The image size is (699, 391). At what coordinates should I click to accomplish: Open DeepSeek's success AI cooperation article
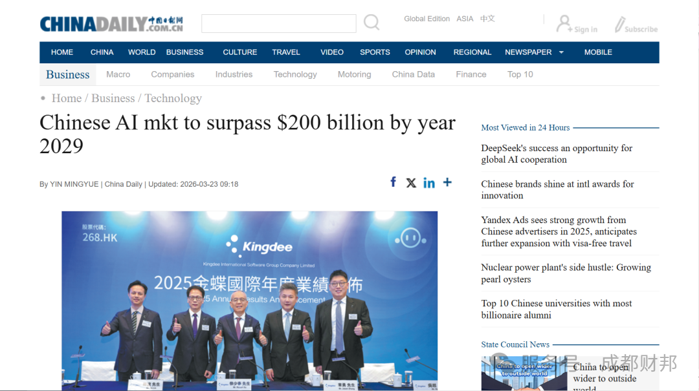(x=557, y=154)
